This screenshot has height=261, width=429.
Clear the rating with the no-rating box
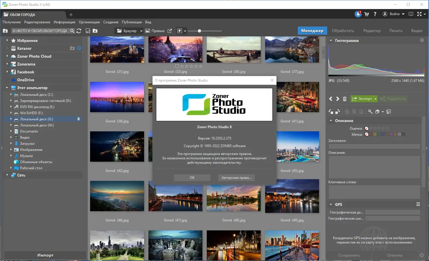pyautogui.click(x=367, y=128)
